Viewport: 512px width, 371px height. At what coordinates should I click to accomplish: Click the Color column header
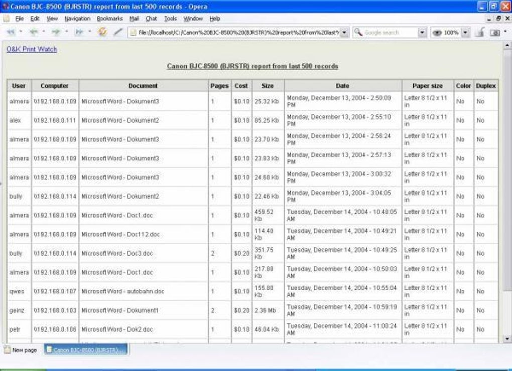(463, 86)
